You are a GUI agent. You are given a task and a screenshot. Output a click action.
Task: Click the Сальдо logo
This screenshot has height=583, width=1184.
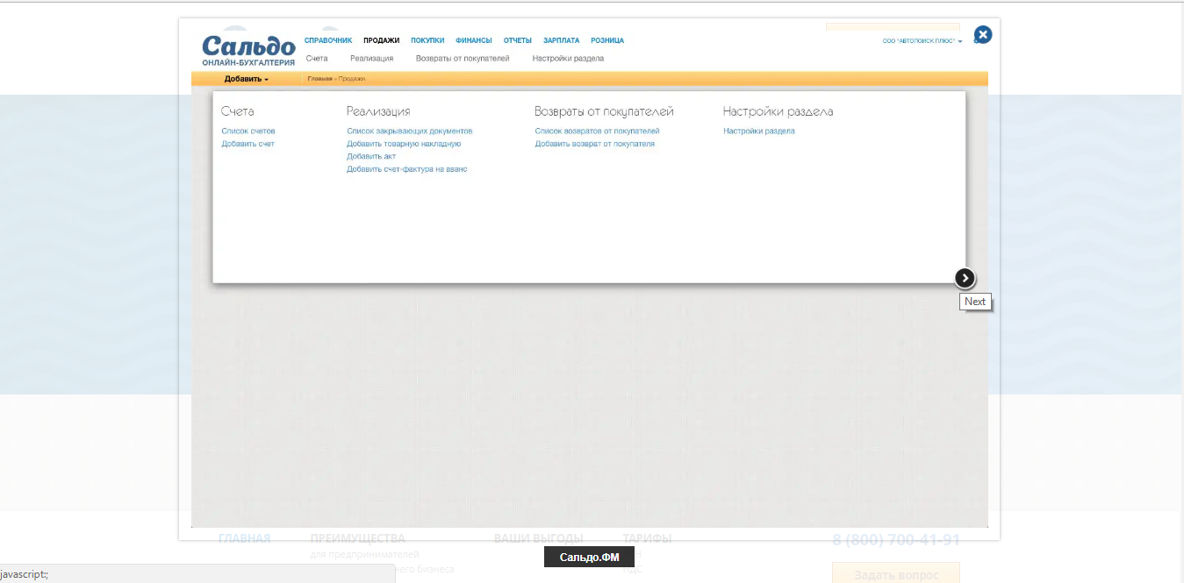click(x=248, y=51)
